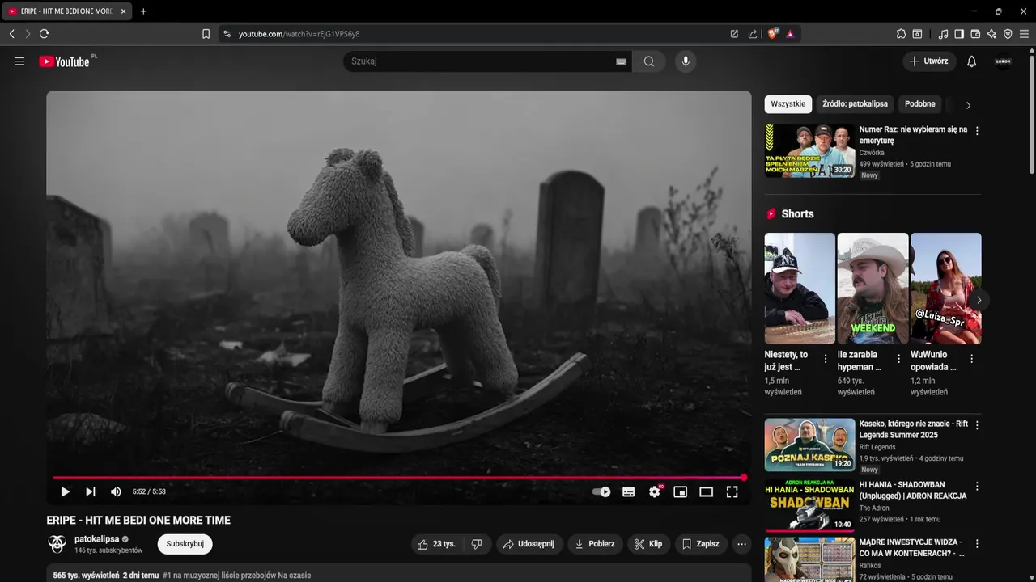Open Brave Shields lion icon
Screen dimensions: 1036x582
773,34
